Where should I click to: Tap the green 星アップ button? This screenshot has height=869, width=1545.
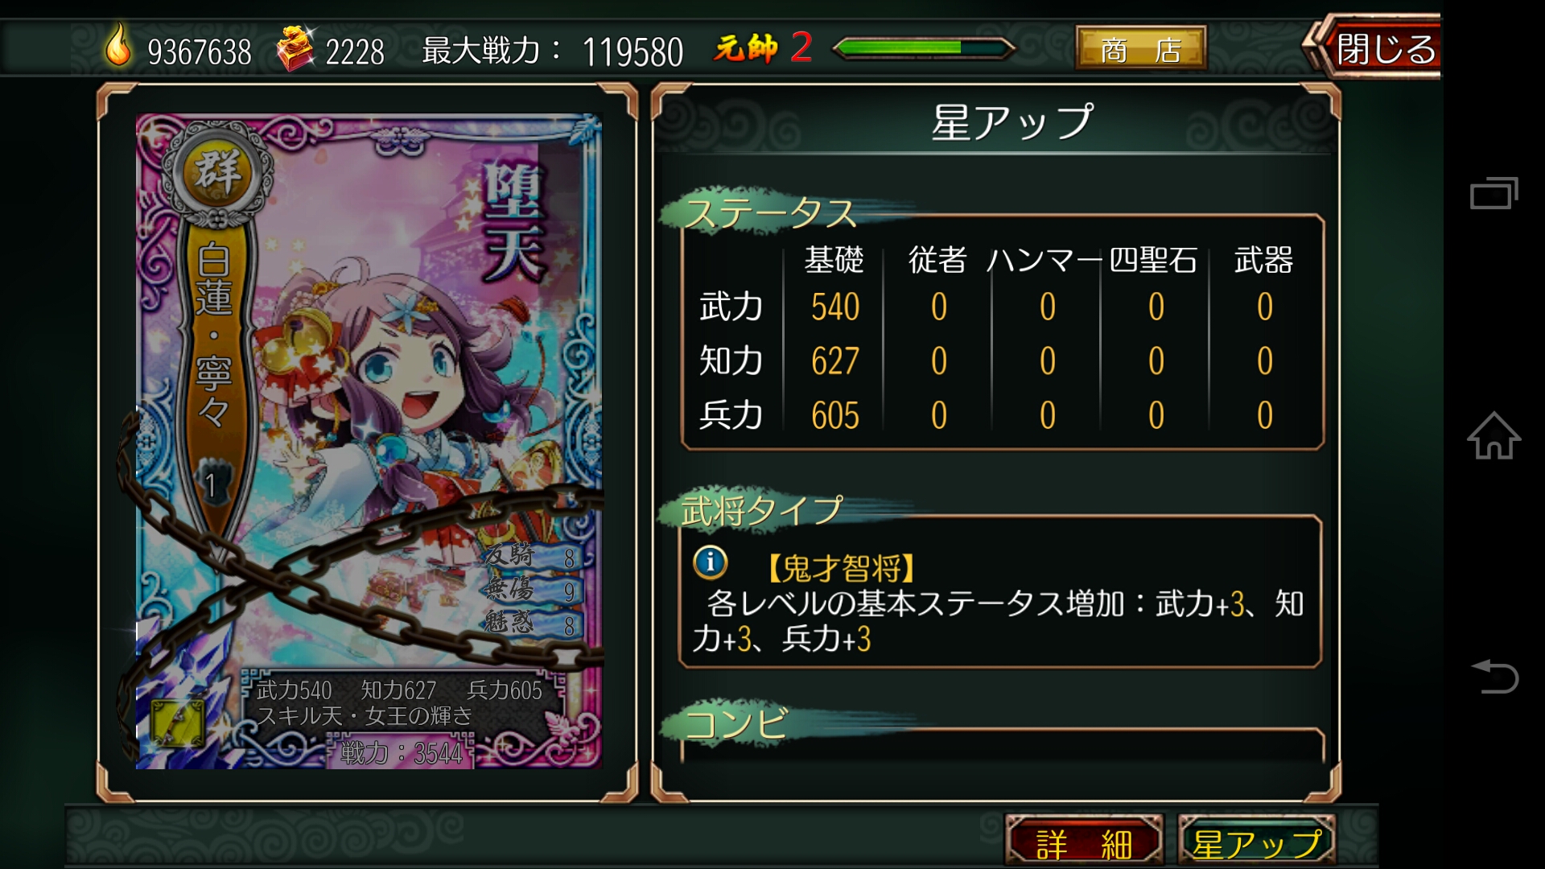(1257, 842)
